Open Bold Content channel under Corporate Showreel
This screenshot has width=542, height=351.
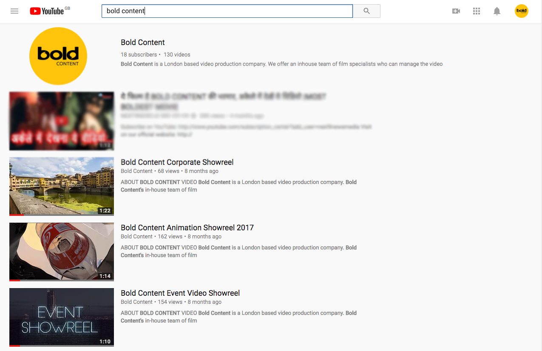(x=136, y=171)
